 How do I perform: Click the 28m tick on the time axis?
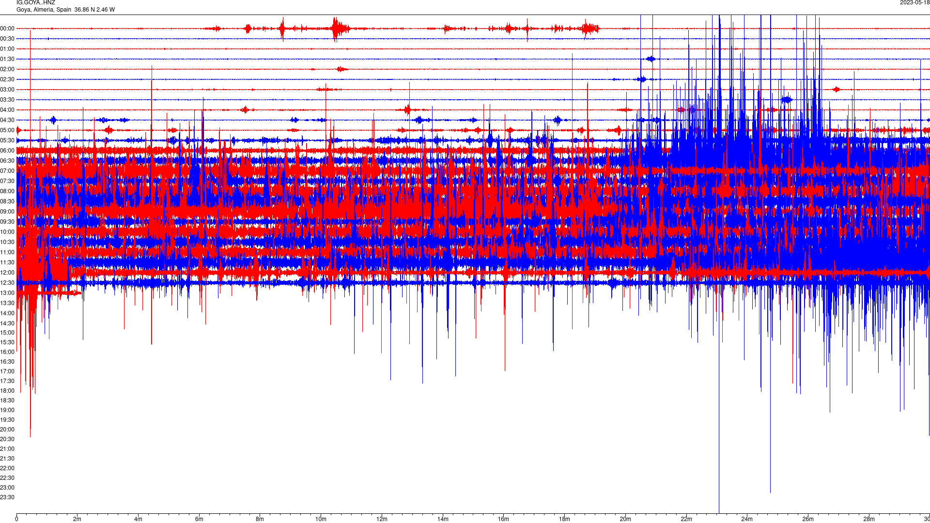(x=869, y=519)
